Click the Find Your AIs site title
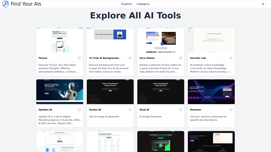Screen dimensions: 271x152 click(26, 4)
